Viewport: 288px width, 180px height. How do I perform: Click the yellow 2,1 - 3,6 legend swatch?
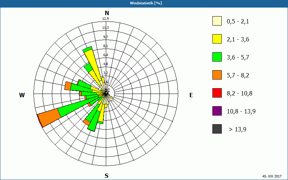[x=217, y=39]
